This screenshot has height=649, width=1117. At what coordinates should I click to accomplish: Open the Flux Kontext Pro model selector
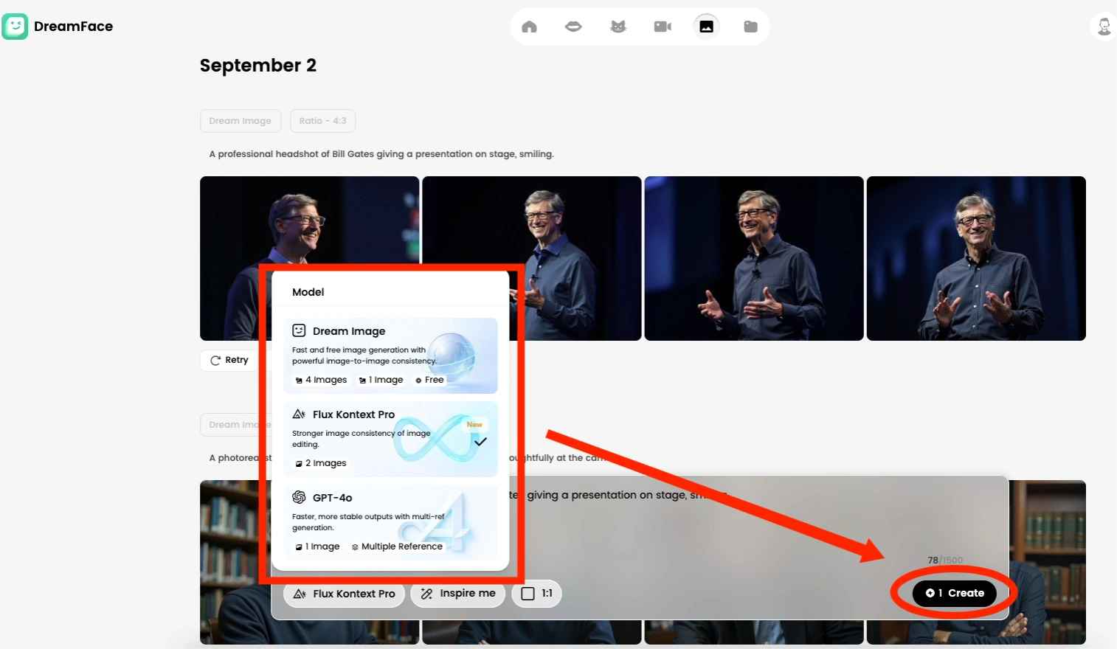point(344,593)
